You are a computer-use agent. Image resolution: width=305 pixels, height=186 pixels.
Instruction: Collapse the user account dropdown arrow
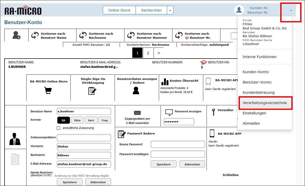click(x=291, y=11)
